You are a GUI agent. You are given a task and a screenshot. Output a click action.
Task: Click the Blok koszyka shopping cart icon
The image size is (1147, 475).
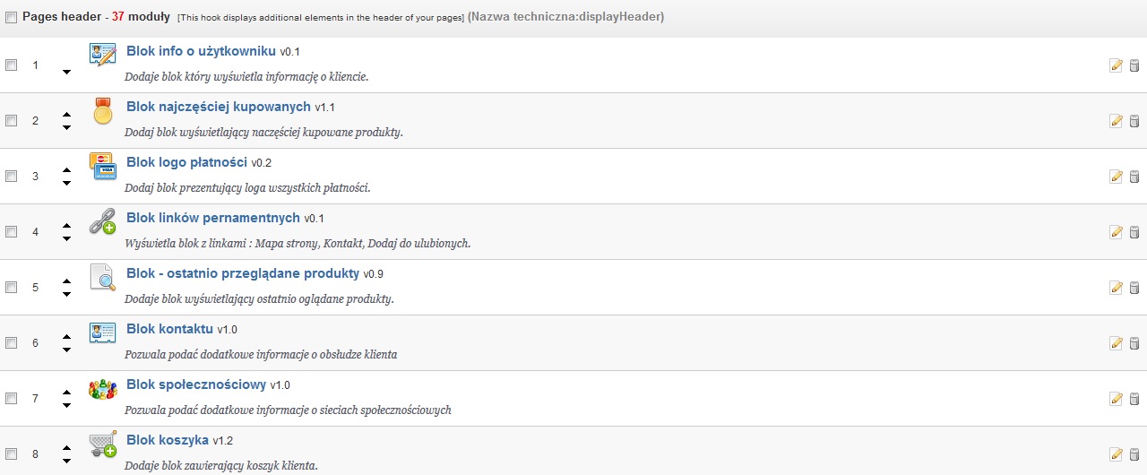[103, 445]
